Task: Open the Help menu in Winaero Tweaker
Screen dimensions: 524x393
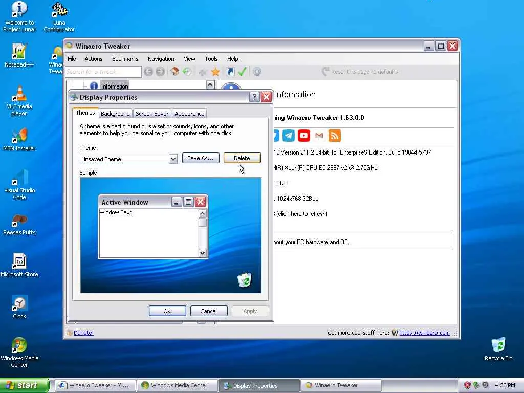Action: (x=233, y=59)
